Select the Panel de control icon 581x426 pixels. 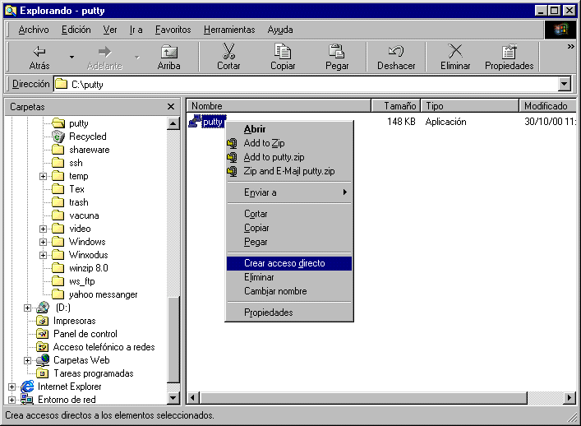tap(43, 334)
